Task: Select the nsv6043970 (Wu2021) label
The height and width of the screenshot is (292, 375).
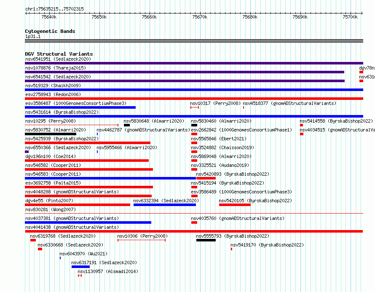Action: click(83, 254)
